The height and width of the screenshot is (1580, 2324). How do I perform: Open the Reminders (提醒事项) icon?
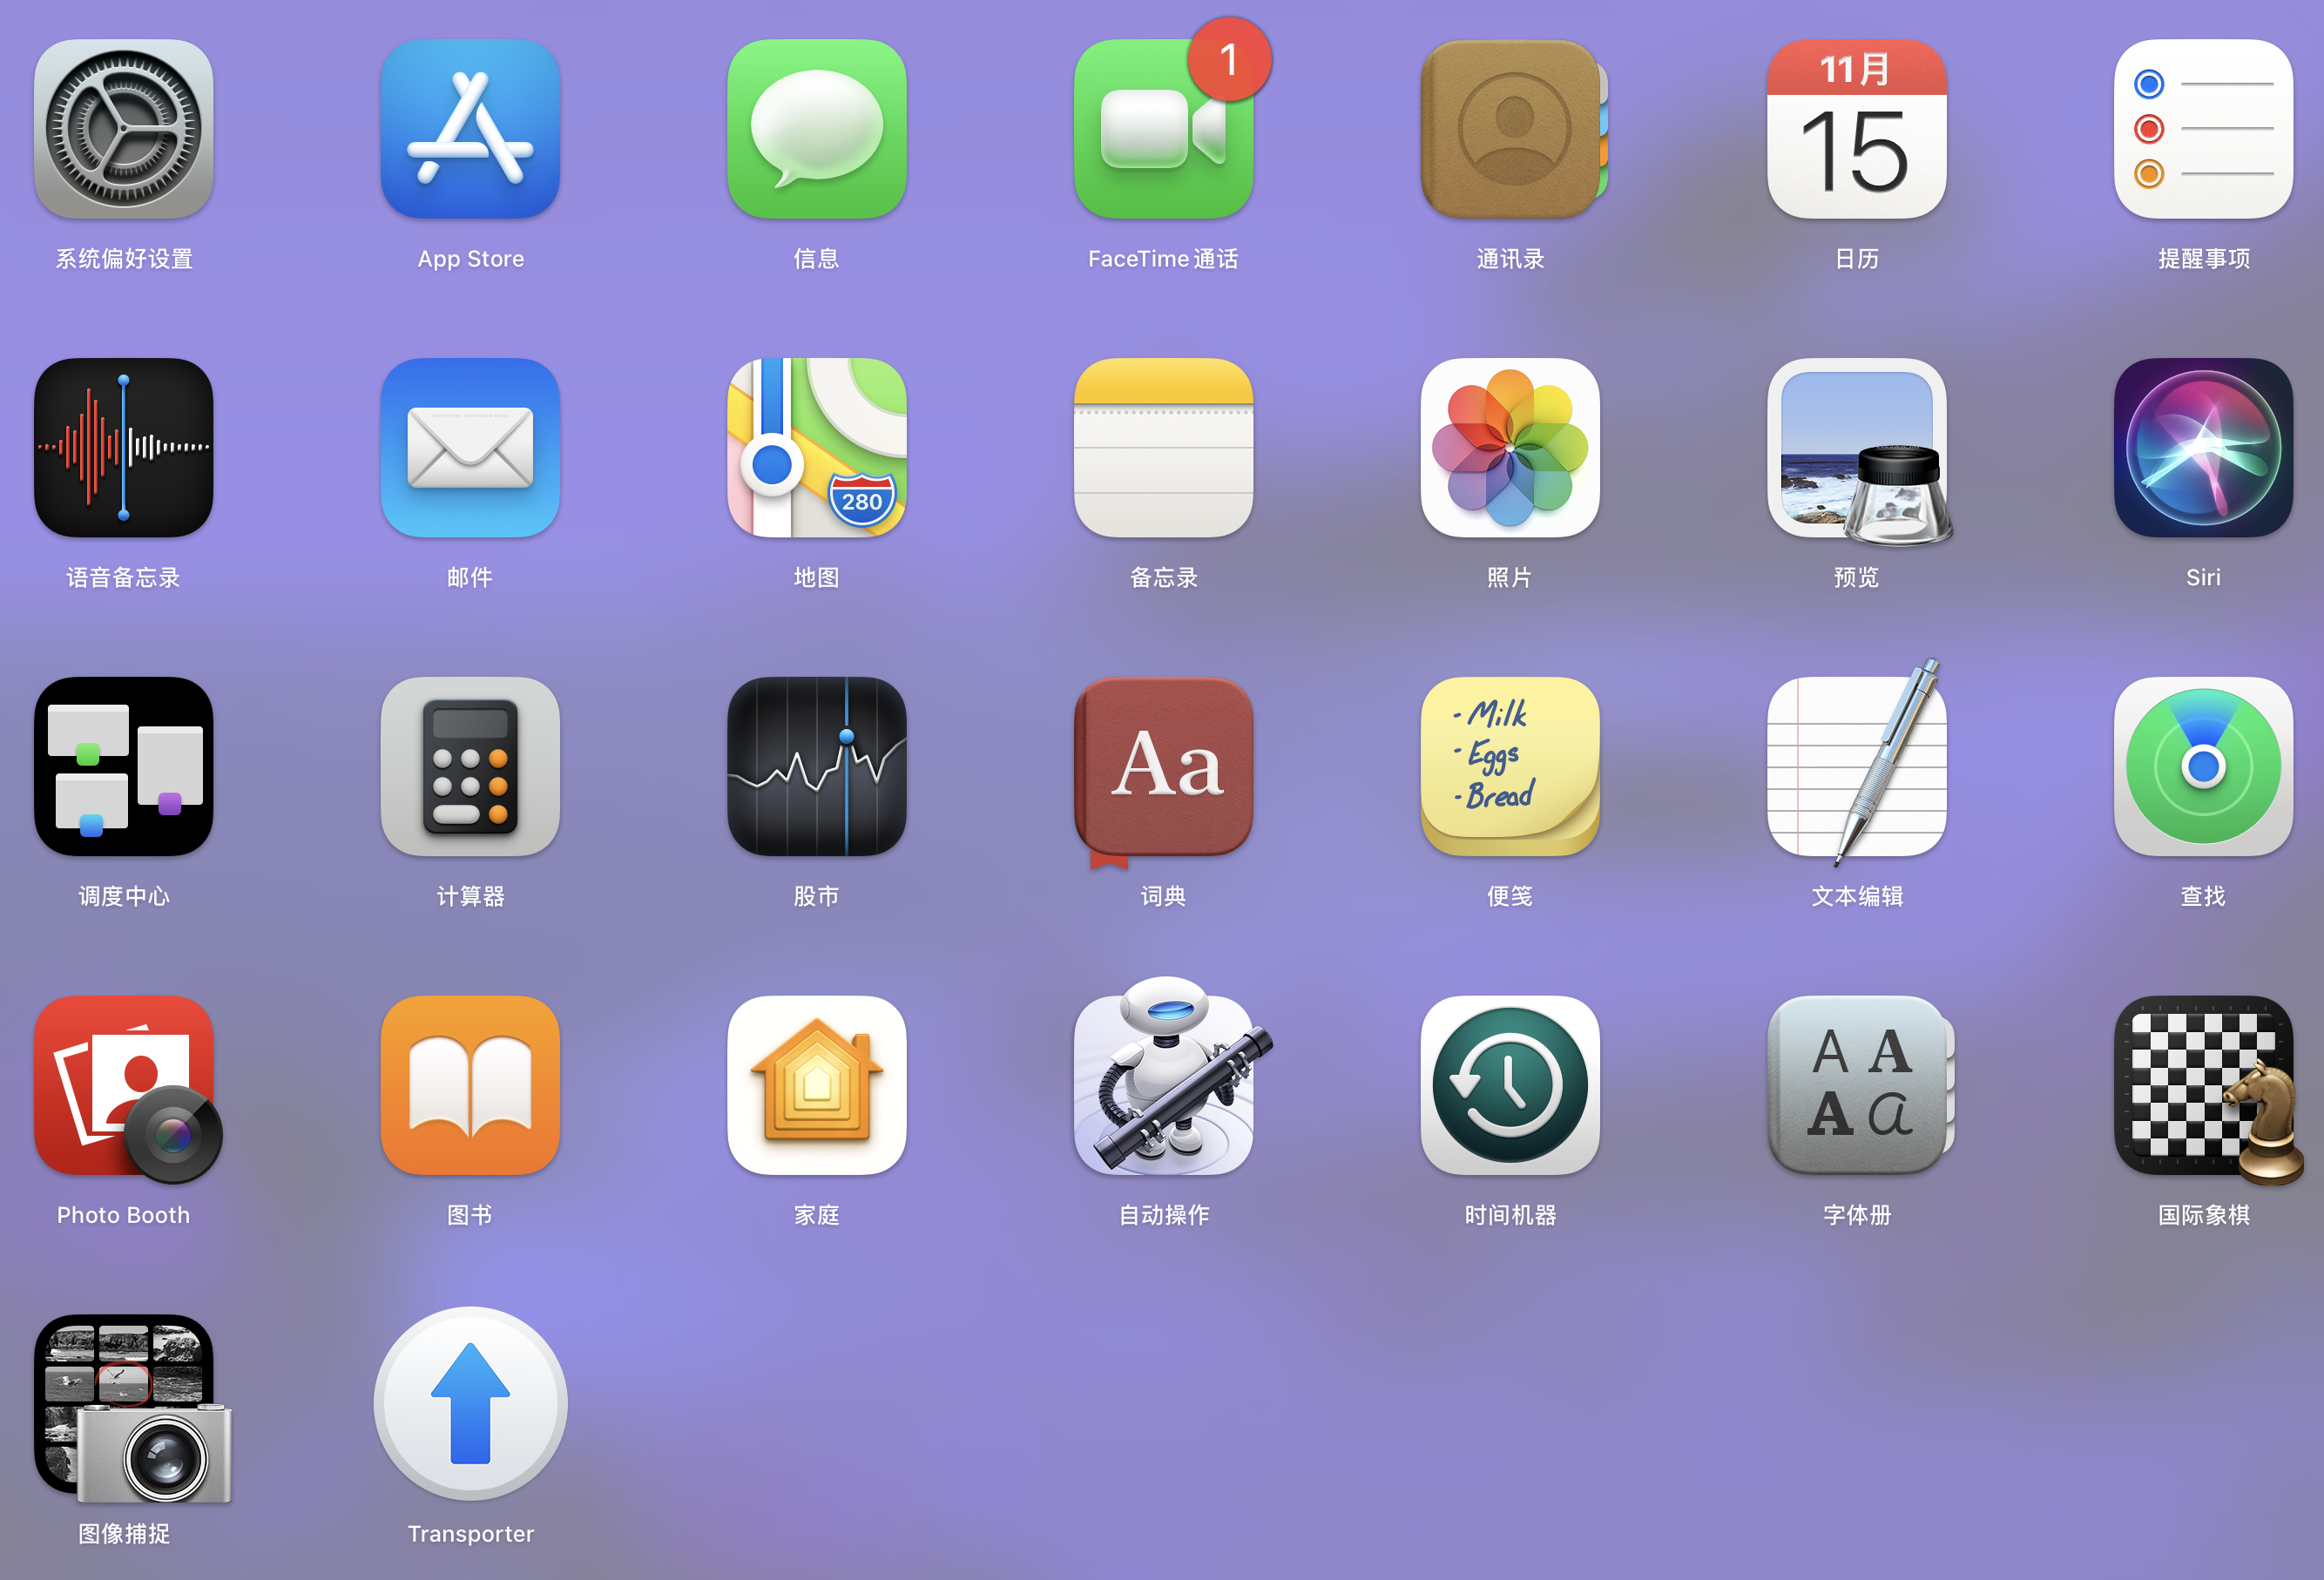pos(2203,129)
